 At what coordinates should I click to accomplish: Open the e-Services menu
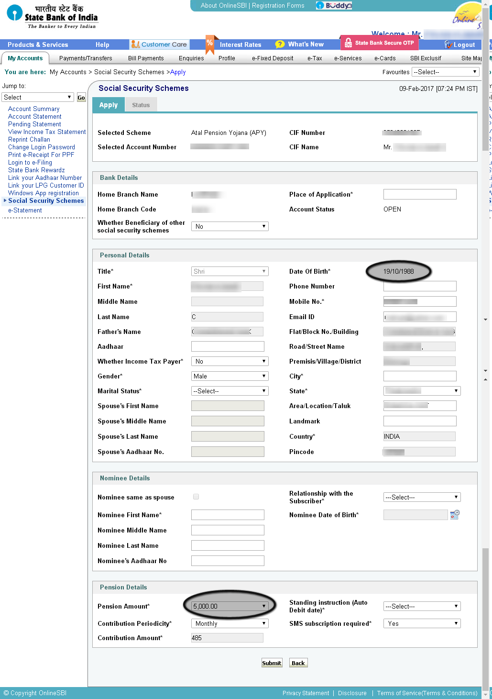point(348,58)
